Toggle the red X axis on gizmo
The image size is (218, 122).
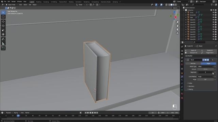175,17
